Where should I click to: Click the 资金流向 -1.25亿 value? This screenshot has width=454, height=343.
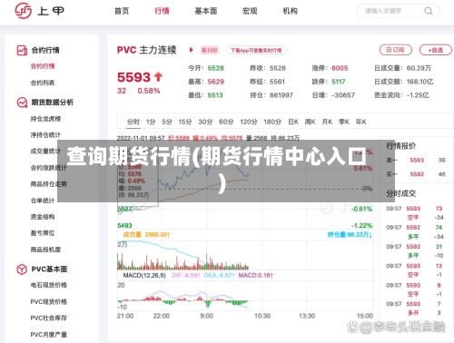pyautogui.click(x=418, y=95)
